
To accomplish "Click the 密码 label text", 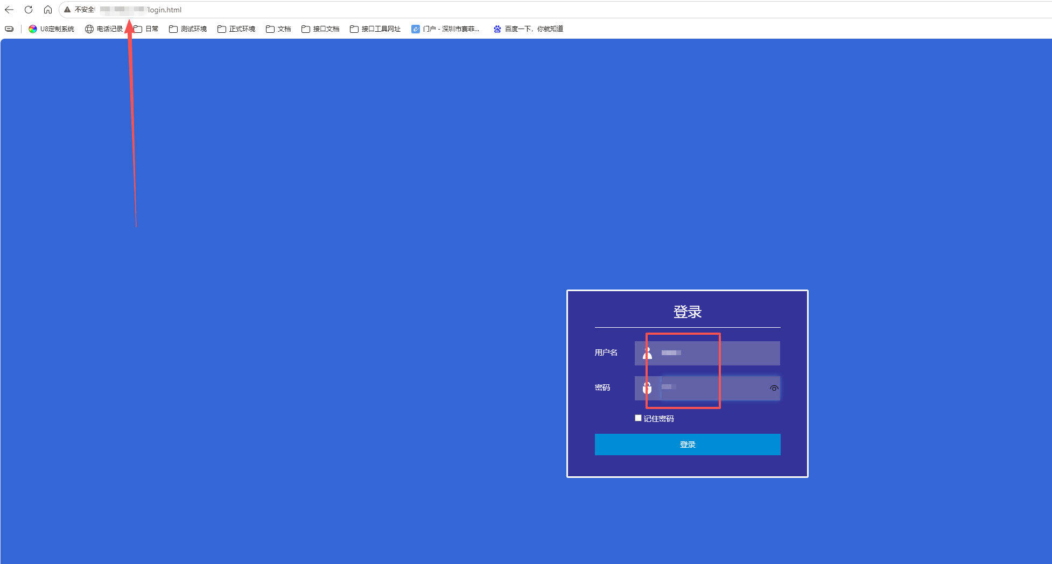I will coord(602,387).
